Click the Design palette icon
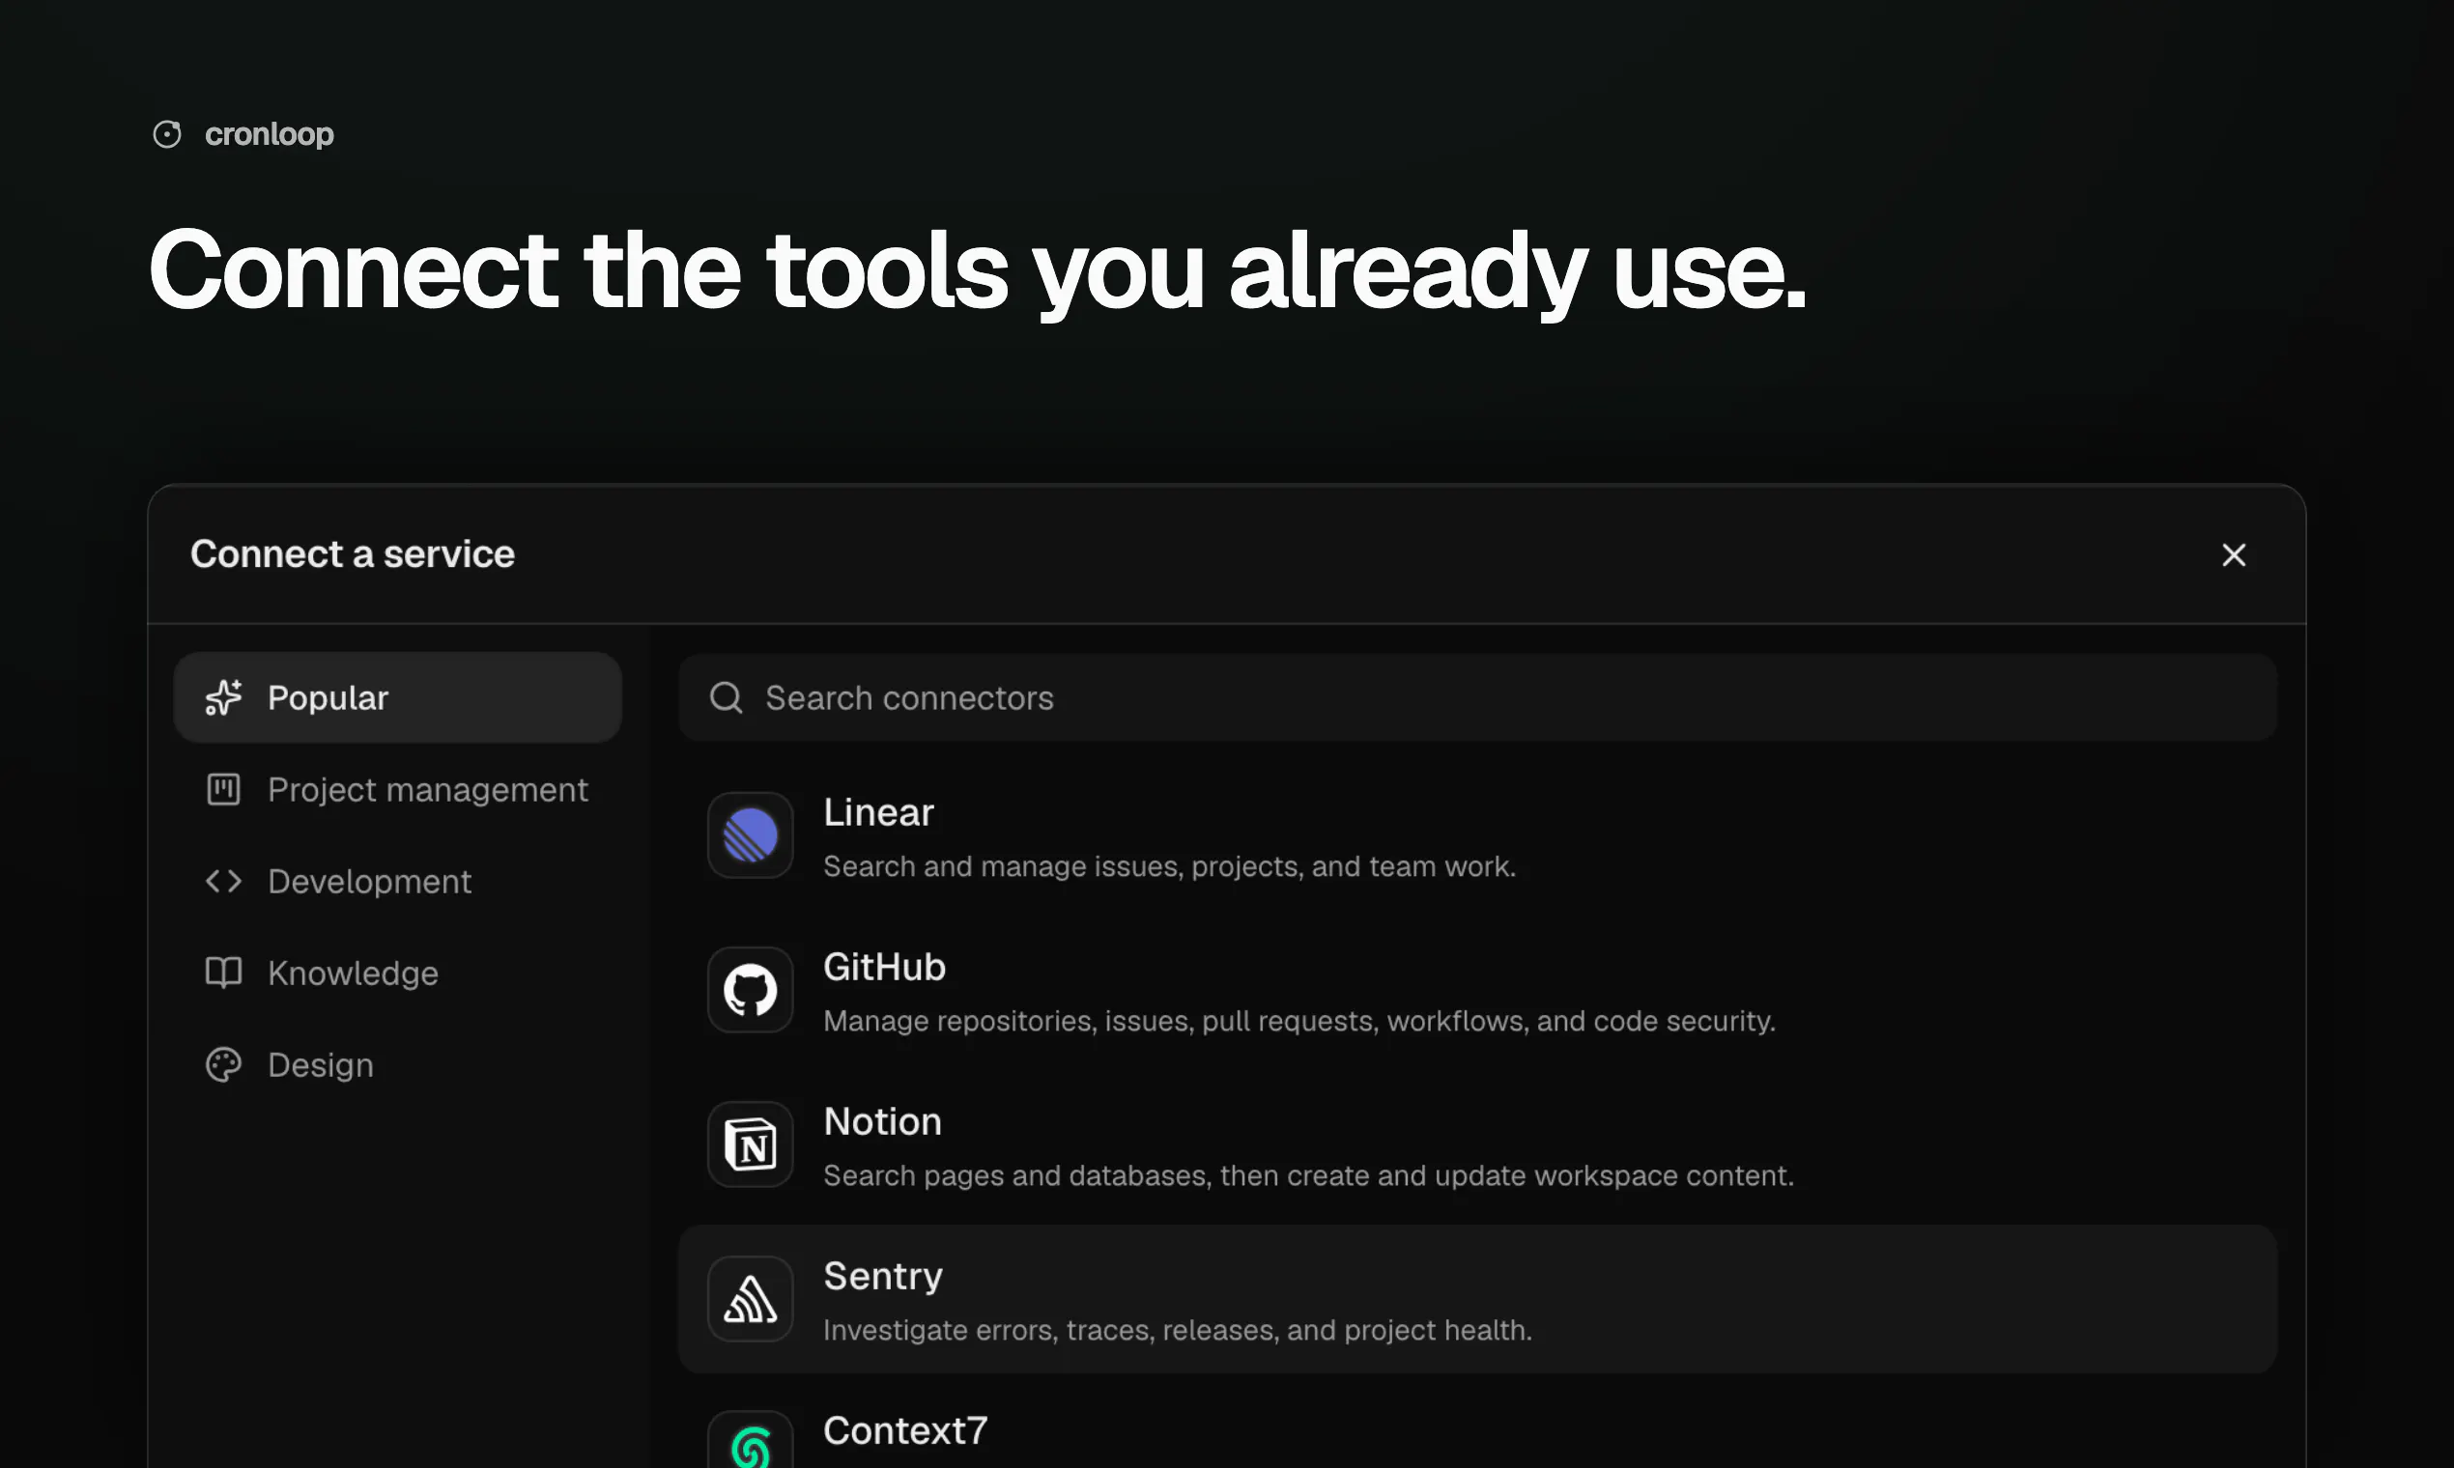The height and width of the screenshot is (1468, 2454). 223,1065
